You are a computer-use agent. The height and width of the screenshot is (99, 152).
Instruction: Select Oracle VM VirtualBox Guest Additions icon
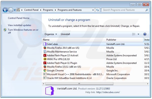45,78
